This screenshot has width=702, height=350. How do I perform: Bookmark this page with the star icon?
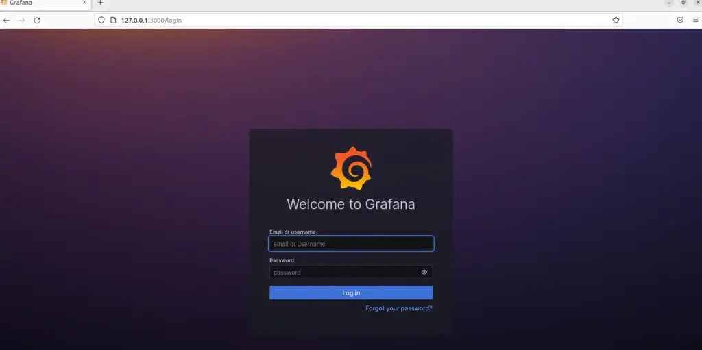point(616,20)
